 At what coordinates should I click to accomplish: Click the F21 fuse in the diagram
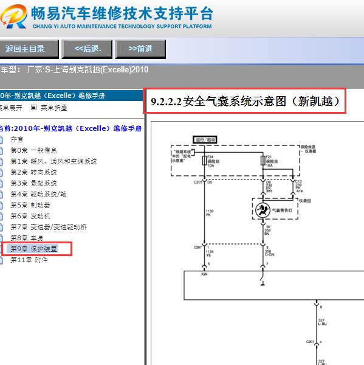tap(263, 161)
